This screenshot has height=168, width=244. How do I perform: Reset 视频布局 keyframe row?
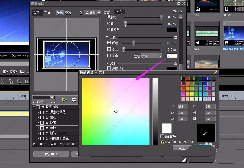pos(43,107)
